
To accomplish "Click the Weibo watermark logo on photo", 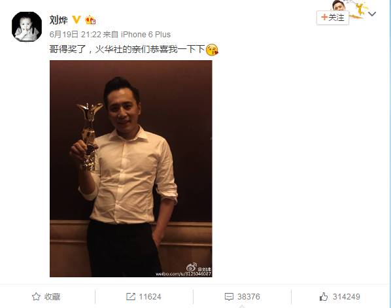I will [x=192, y=267].
